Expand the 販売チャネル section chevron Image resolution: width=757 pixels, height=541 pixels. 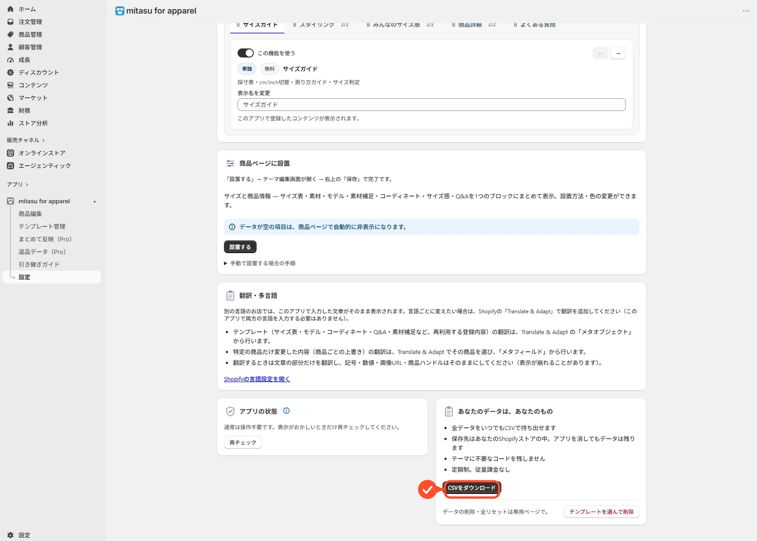click(43, 140)
